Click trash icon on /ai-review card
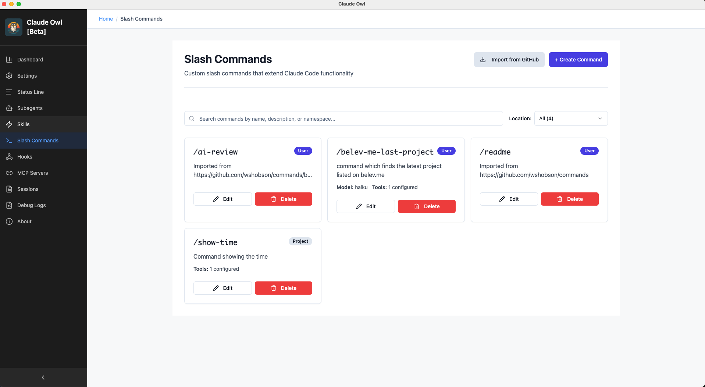Image resolution: width=705 pixels, height=387 pixels. (x=274, y=199)
